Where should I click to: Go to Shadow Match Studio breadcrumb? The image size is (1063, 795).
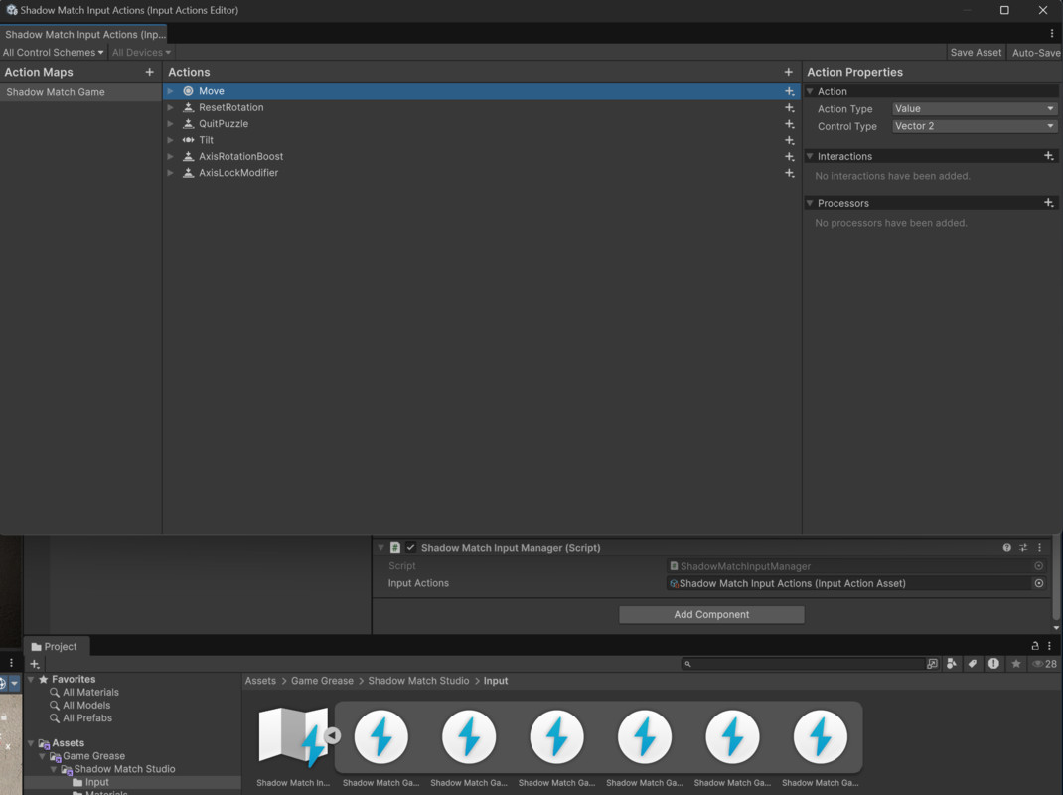418,681
